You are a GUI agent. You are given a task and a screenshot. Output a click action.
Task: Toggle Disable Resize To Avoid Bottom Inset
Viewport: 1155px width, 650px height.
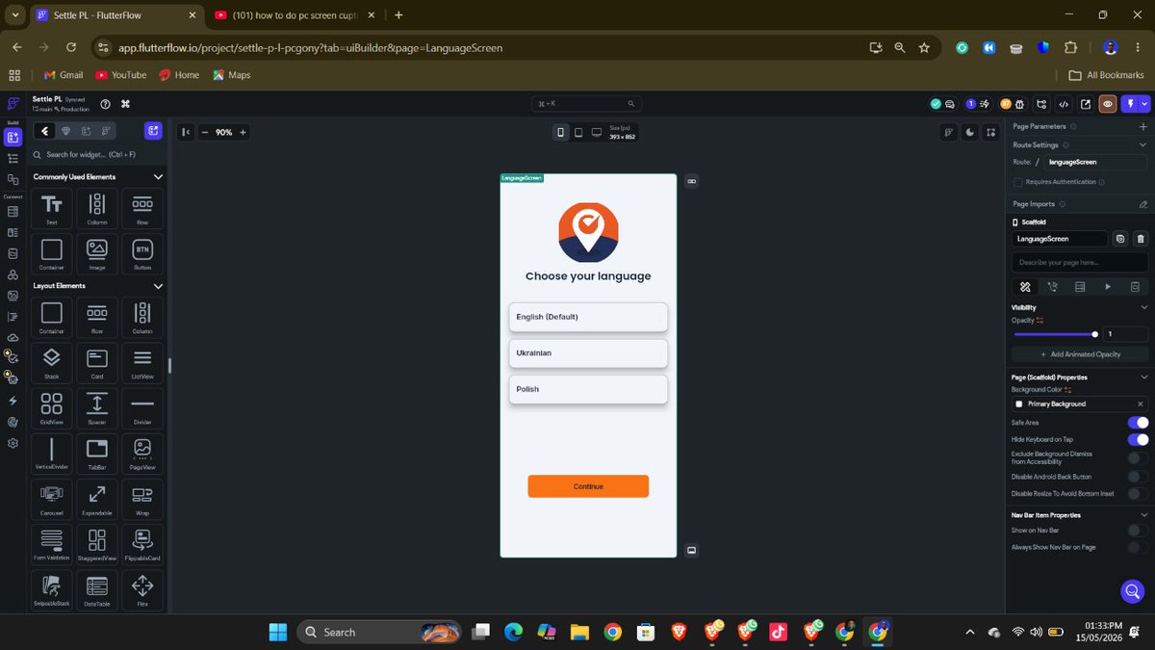(x=1138, y=494)
